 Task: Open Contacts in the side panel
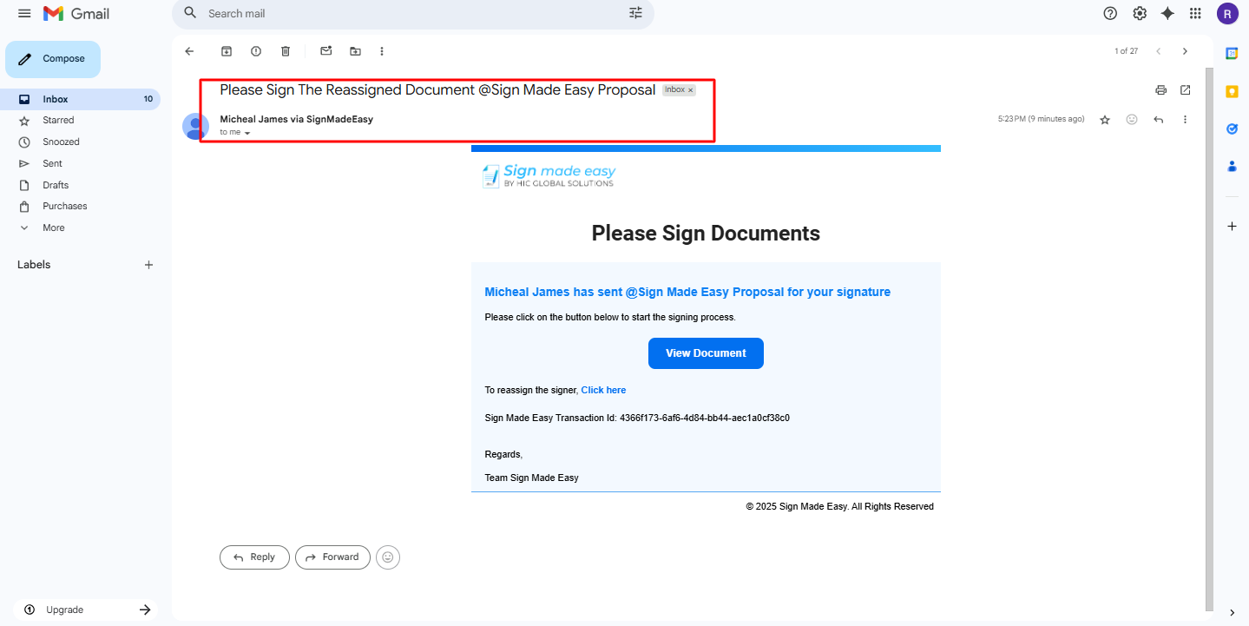[1232, 166]
